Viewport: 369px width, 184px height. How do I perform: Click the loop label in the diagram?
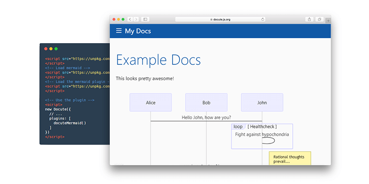coord(238,126)
